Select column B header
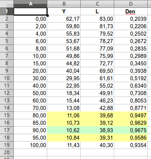This screenshot has width=151, height=159. [64, 4]
